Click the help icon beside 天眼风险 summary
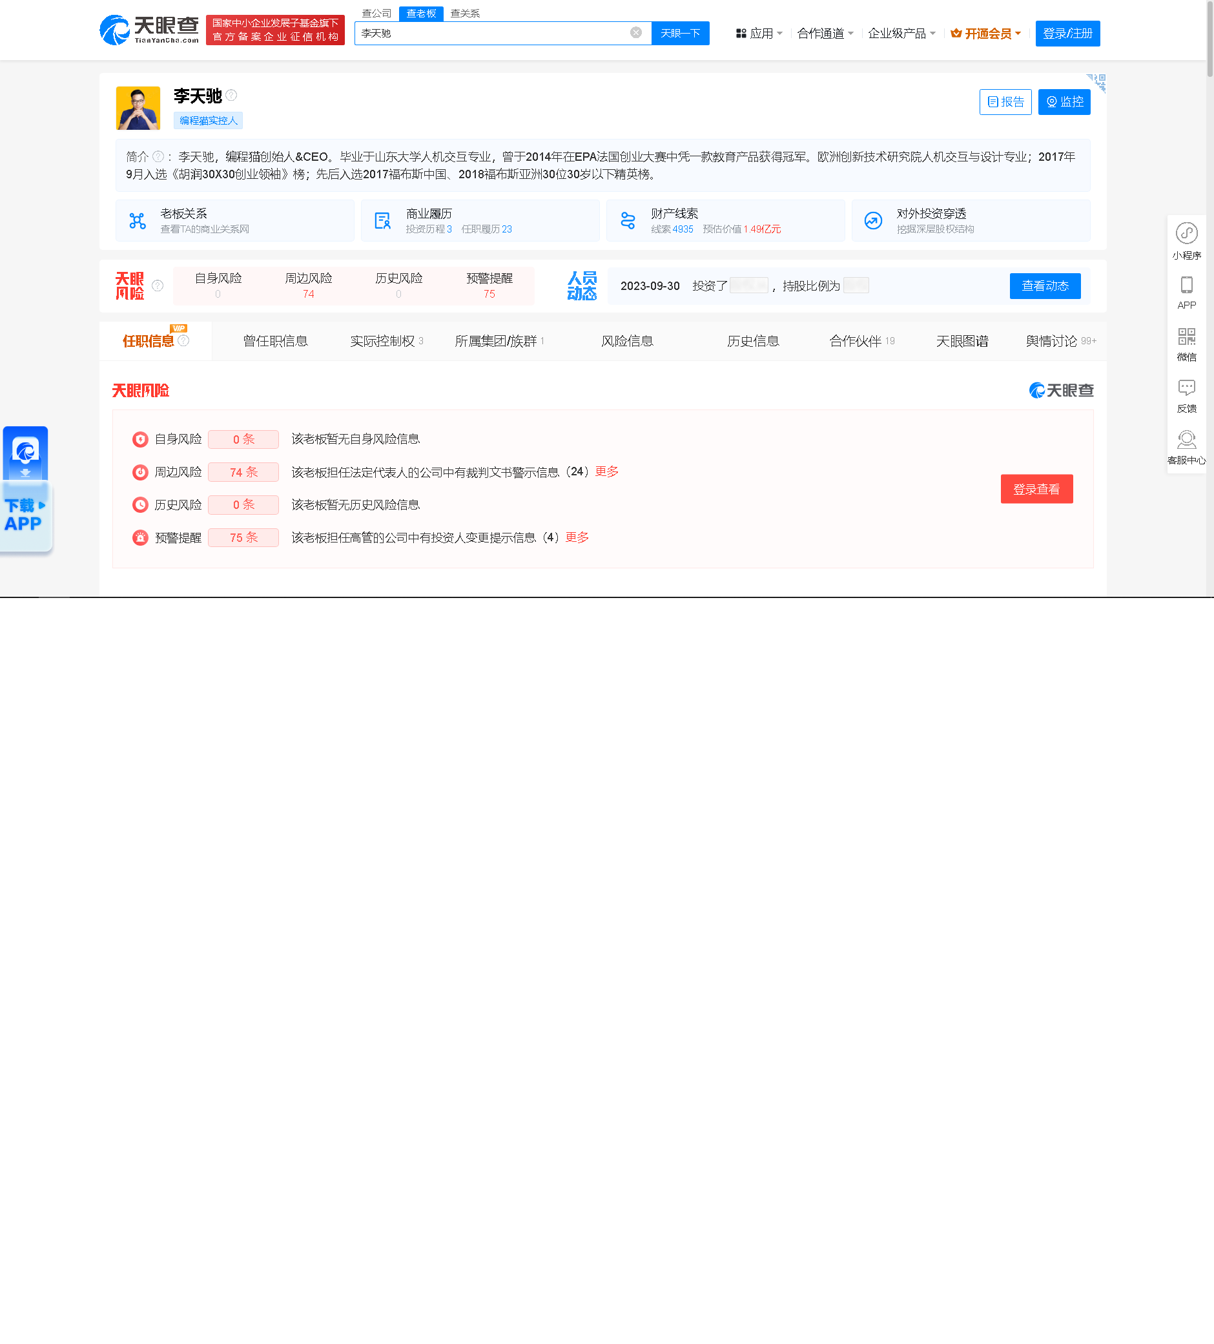 158,286
